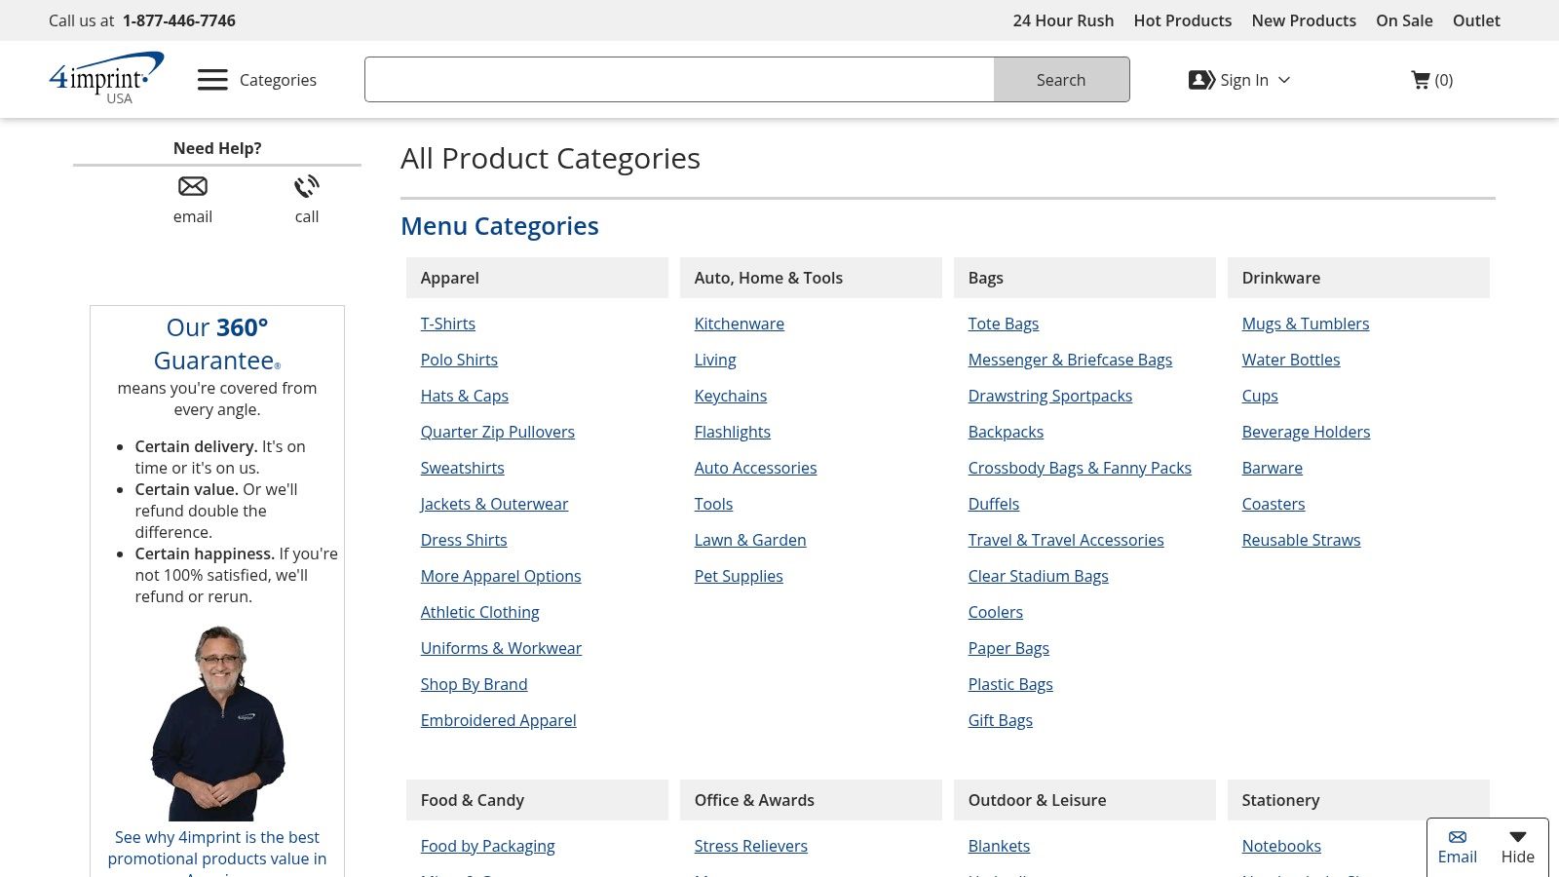The height and width of the screenshot is (877, 1559).
Task: Open the T-Shirts category link
Action: 448,324
